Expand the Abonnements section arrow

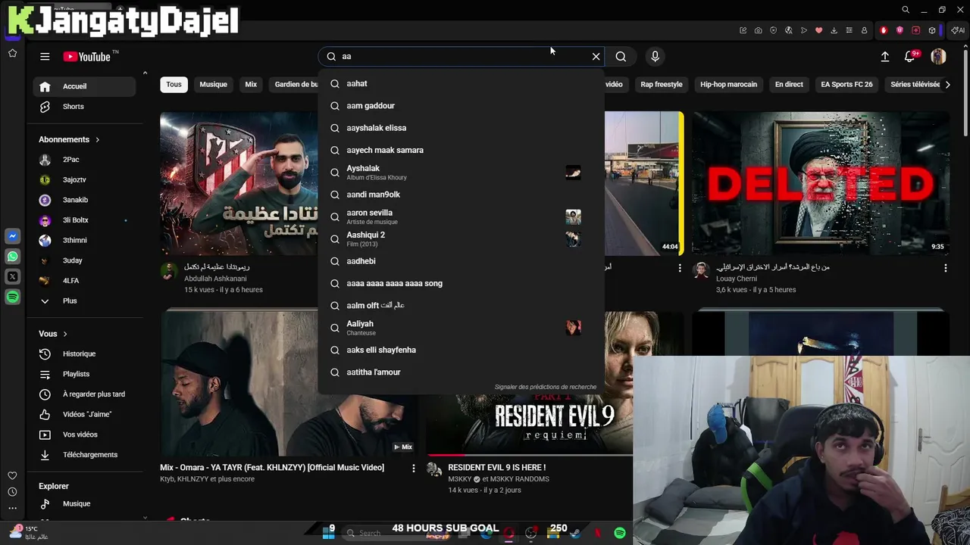(97, 139)
